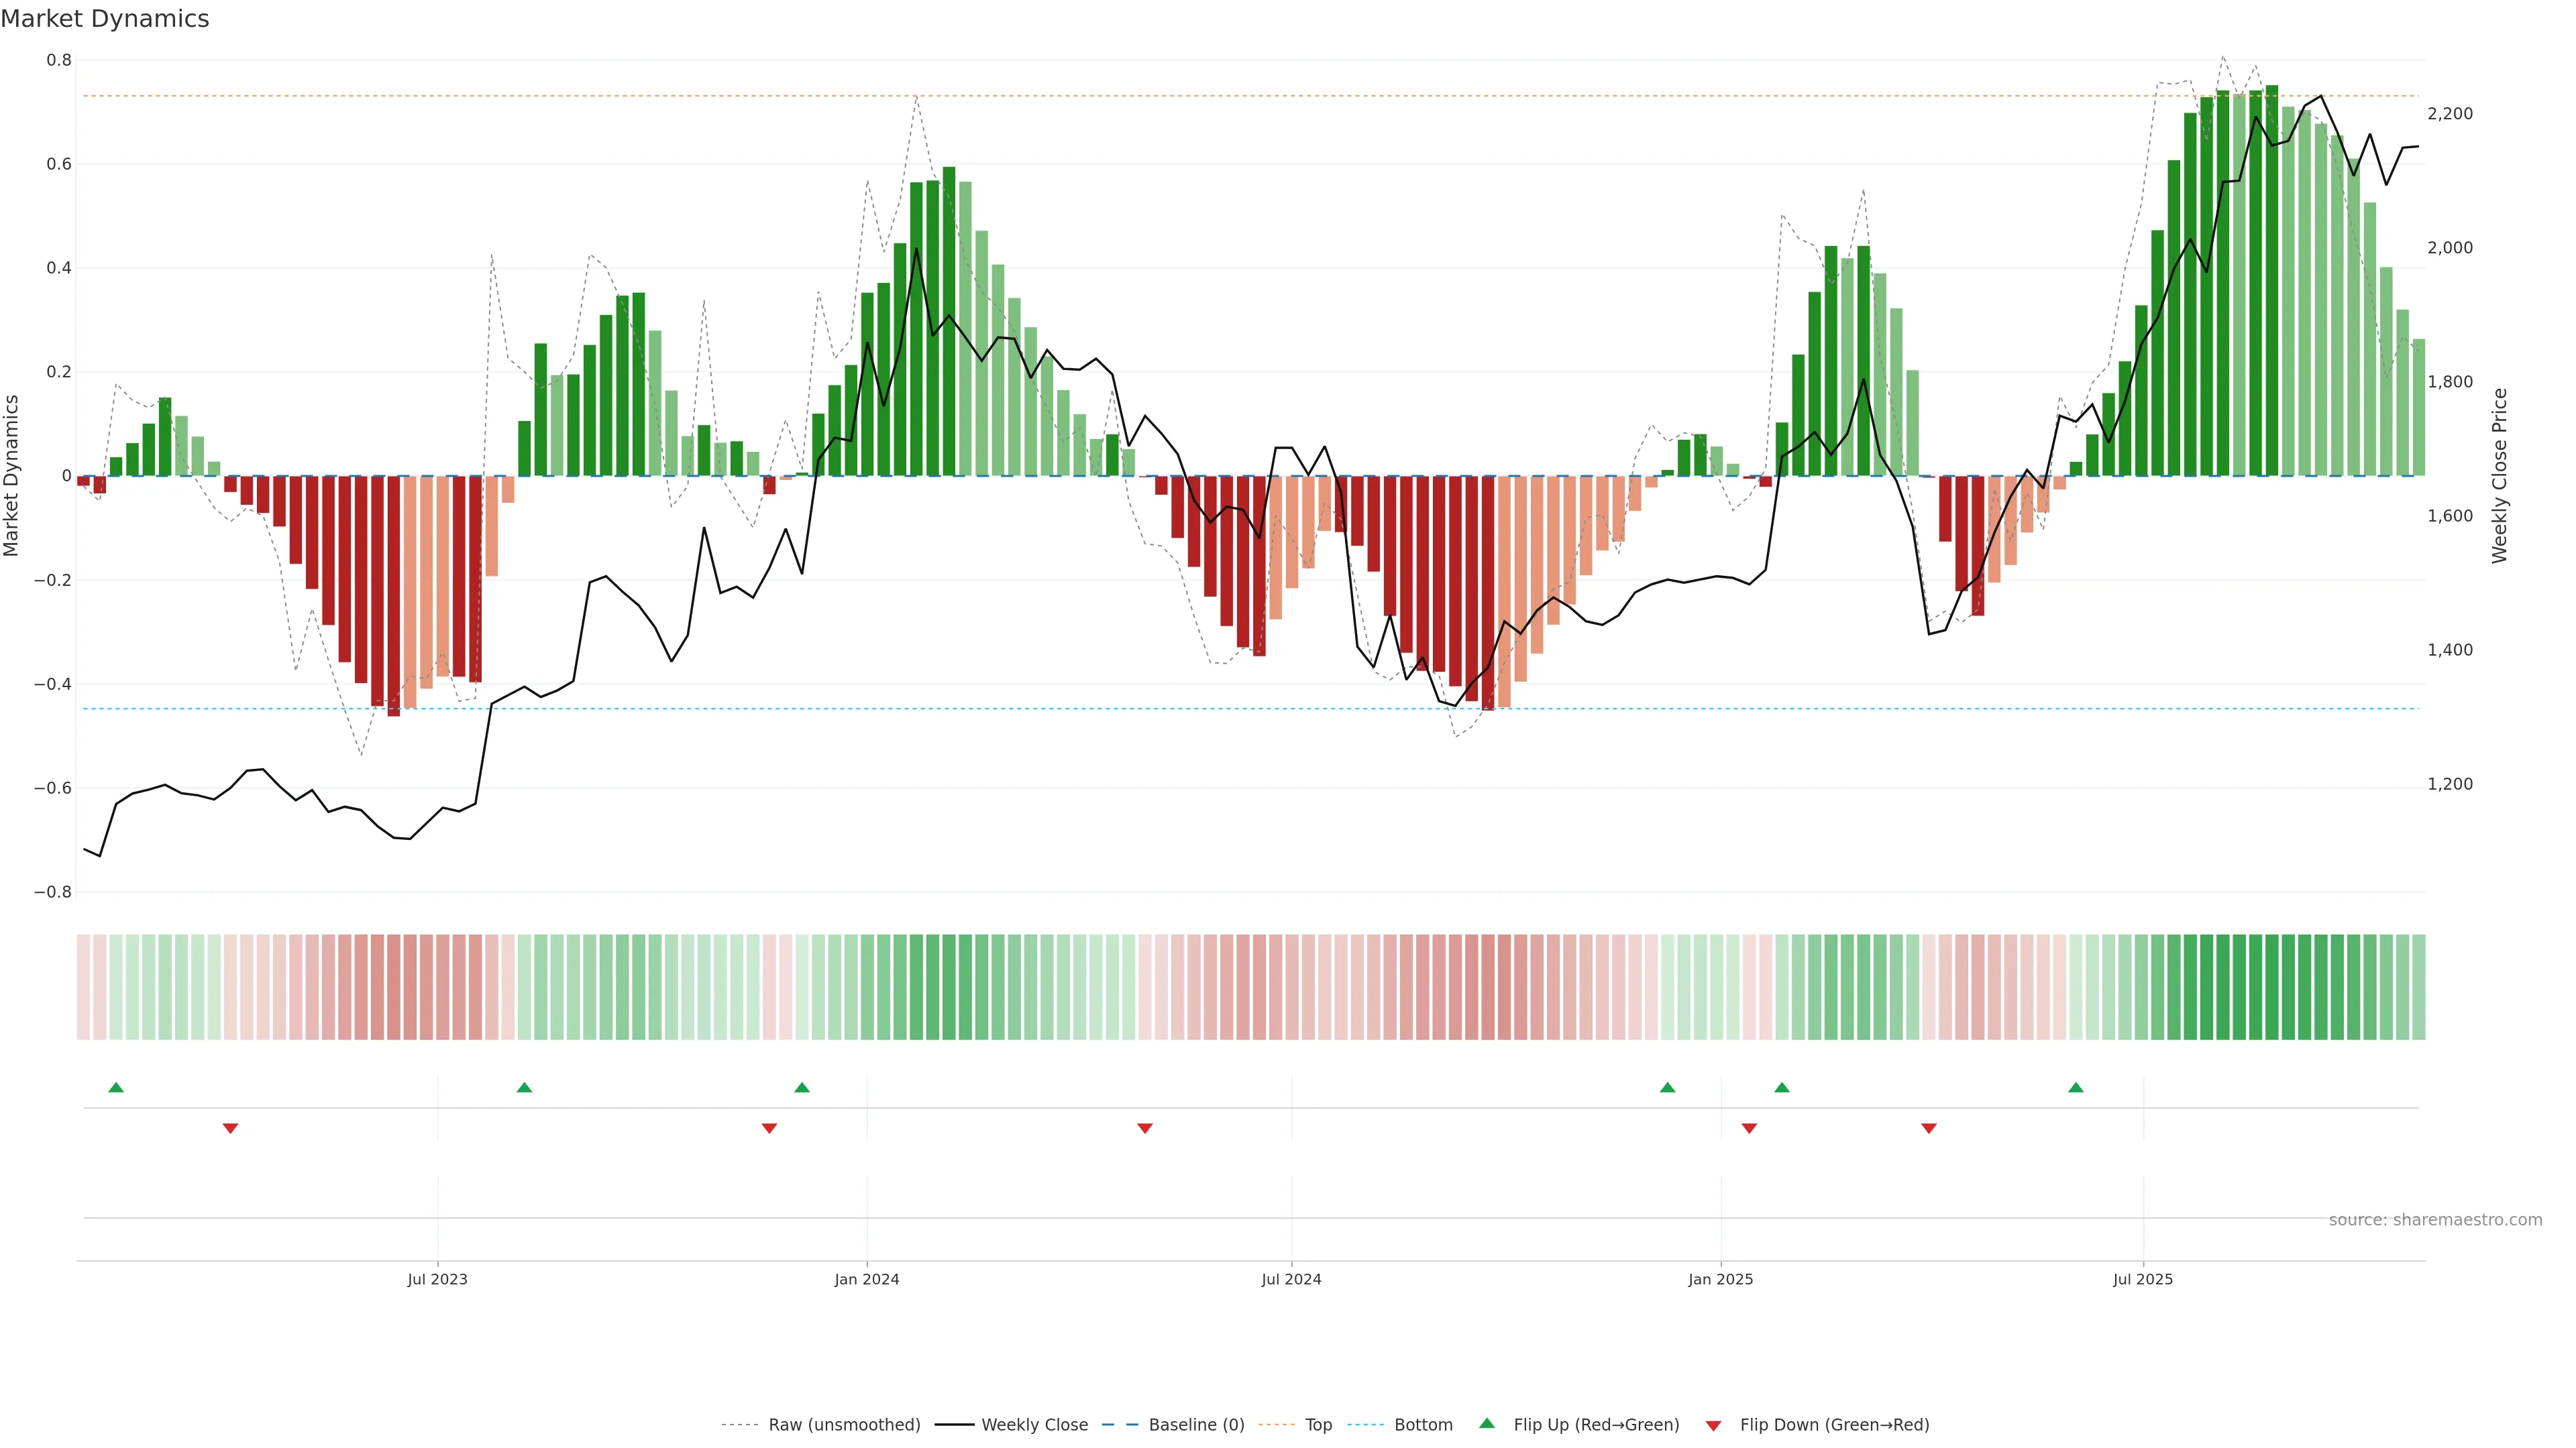The width and height of the screenshot is (2576, 1448).
Task: Click the Jul 2023 x-axis label
Action: pyautogui.click(x=437, y=1279)
